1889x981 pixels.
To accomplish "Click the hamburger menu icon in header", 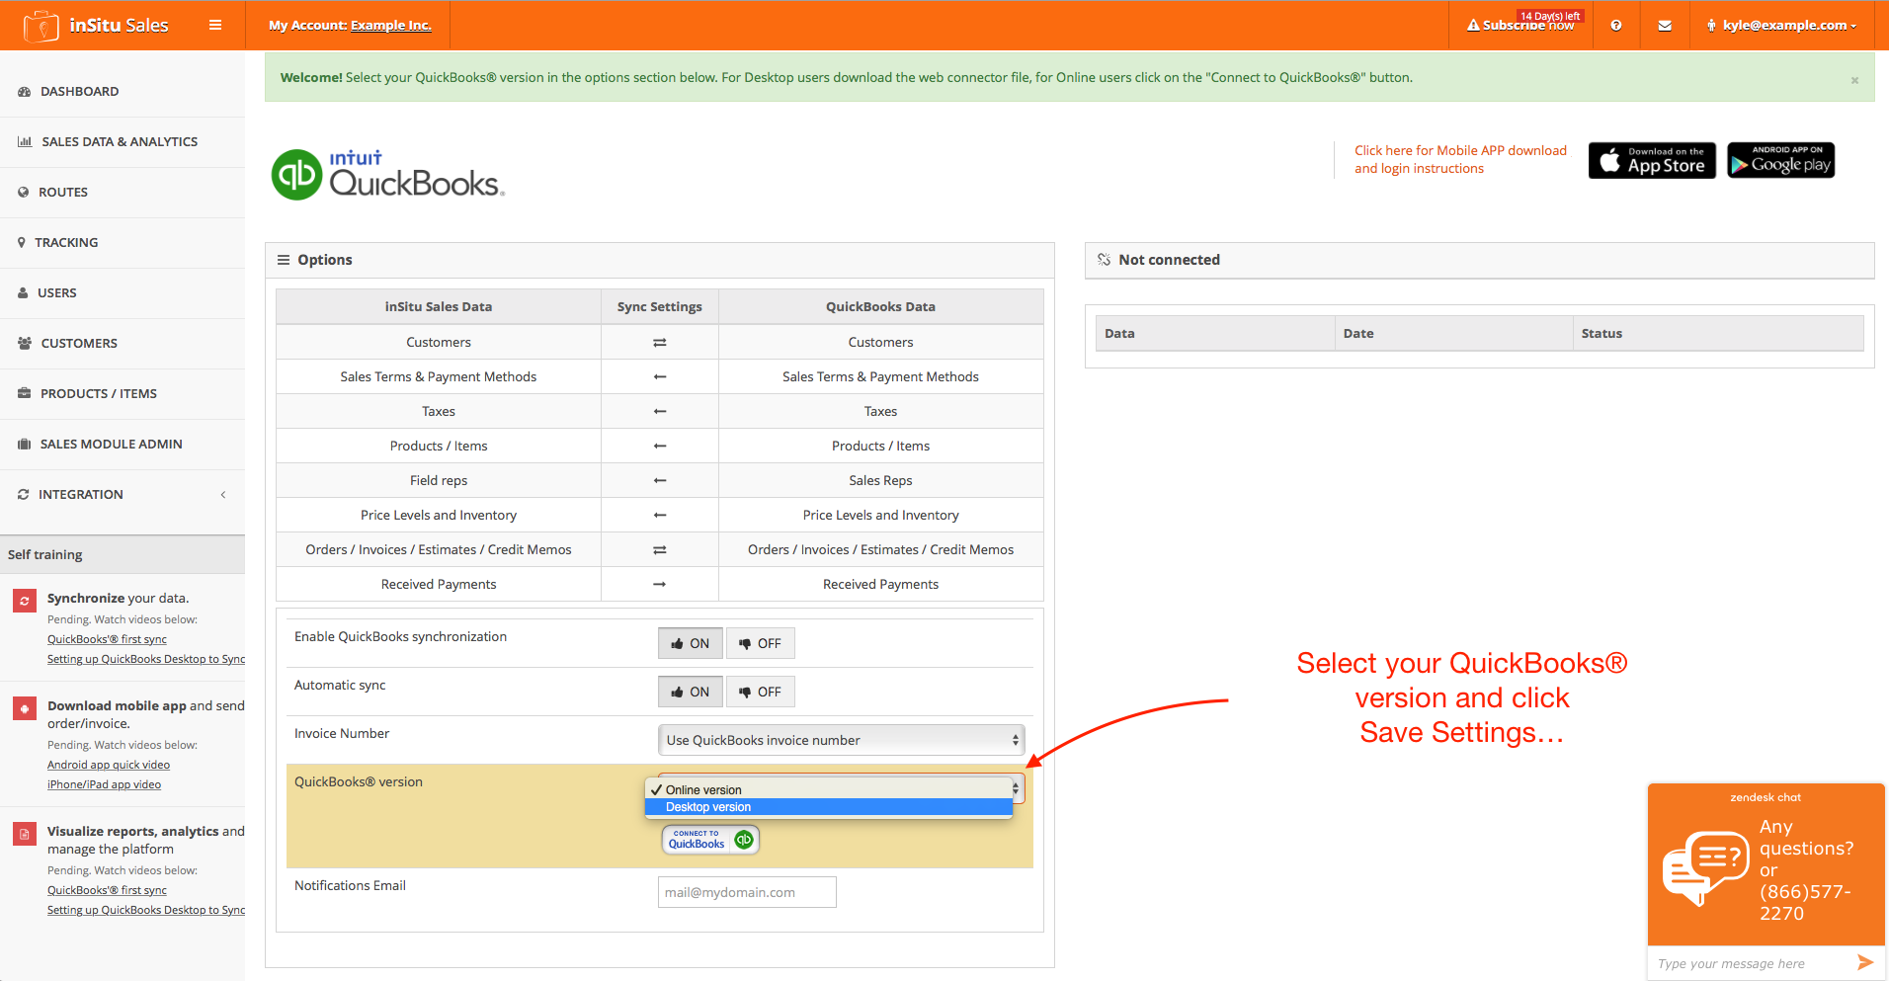I will point(214,25).
